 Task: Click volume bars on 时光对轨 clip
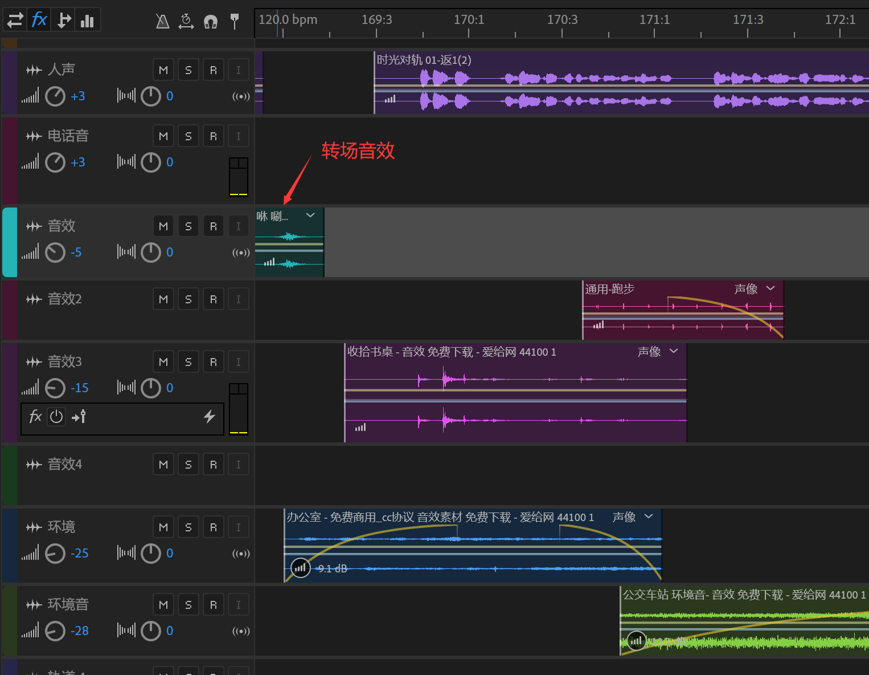coord(390,99)
